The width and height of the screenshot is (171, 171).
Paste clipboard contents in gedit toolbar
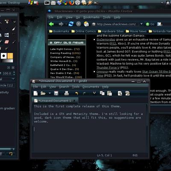pyautogui.click(x=109, y=93)
